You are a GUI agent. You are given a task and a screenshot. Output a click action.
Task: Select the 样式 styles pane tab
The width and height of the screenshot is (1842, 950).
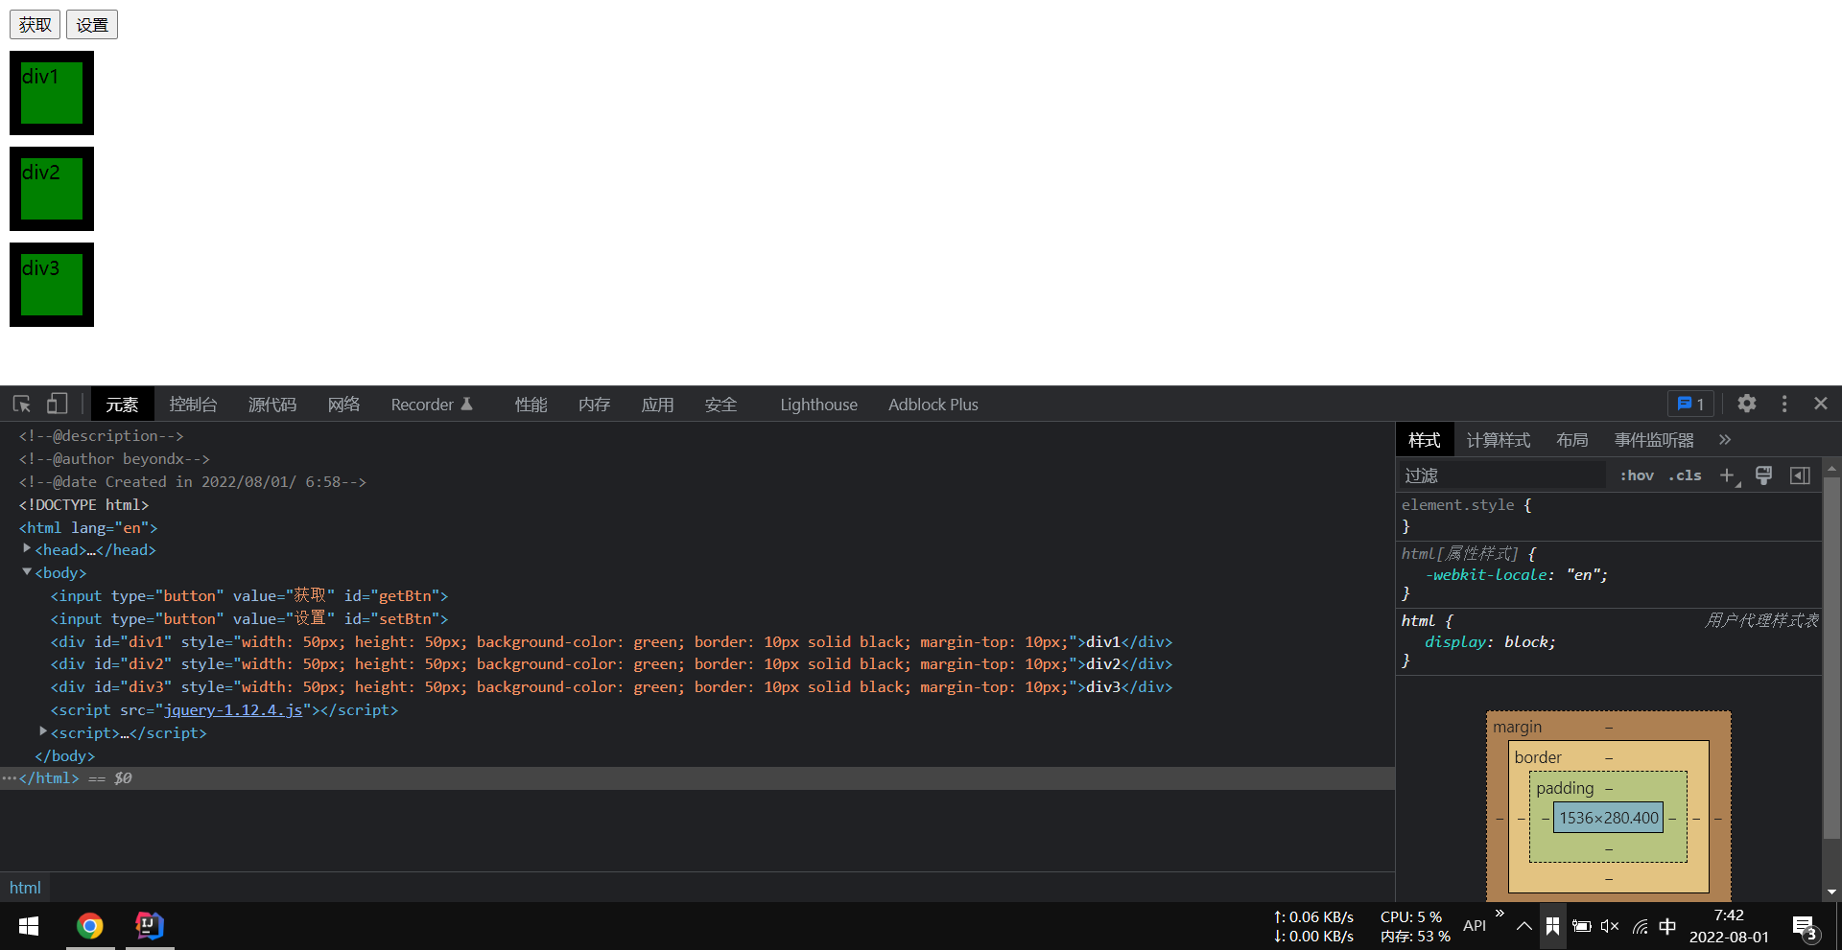point(1425,440)
